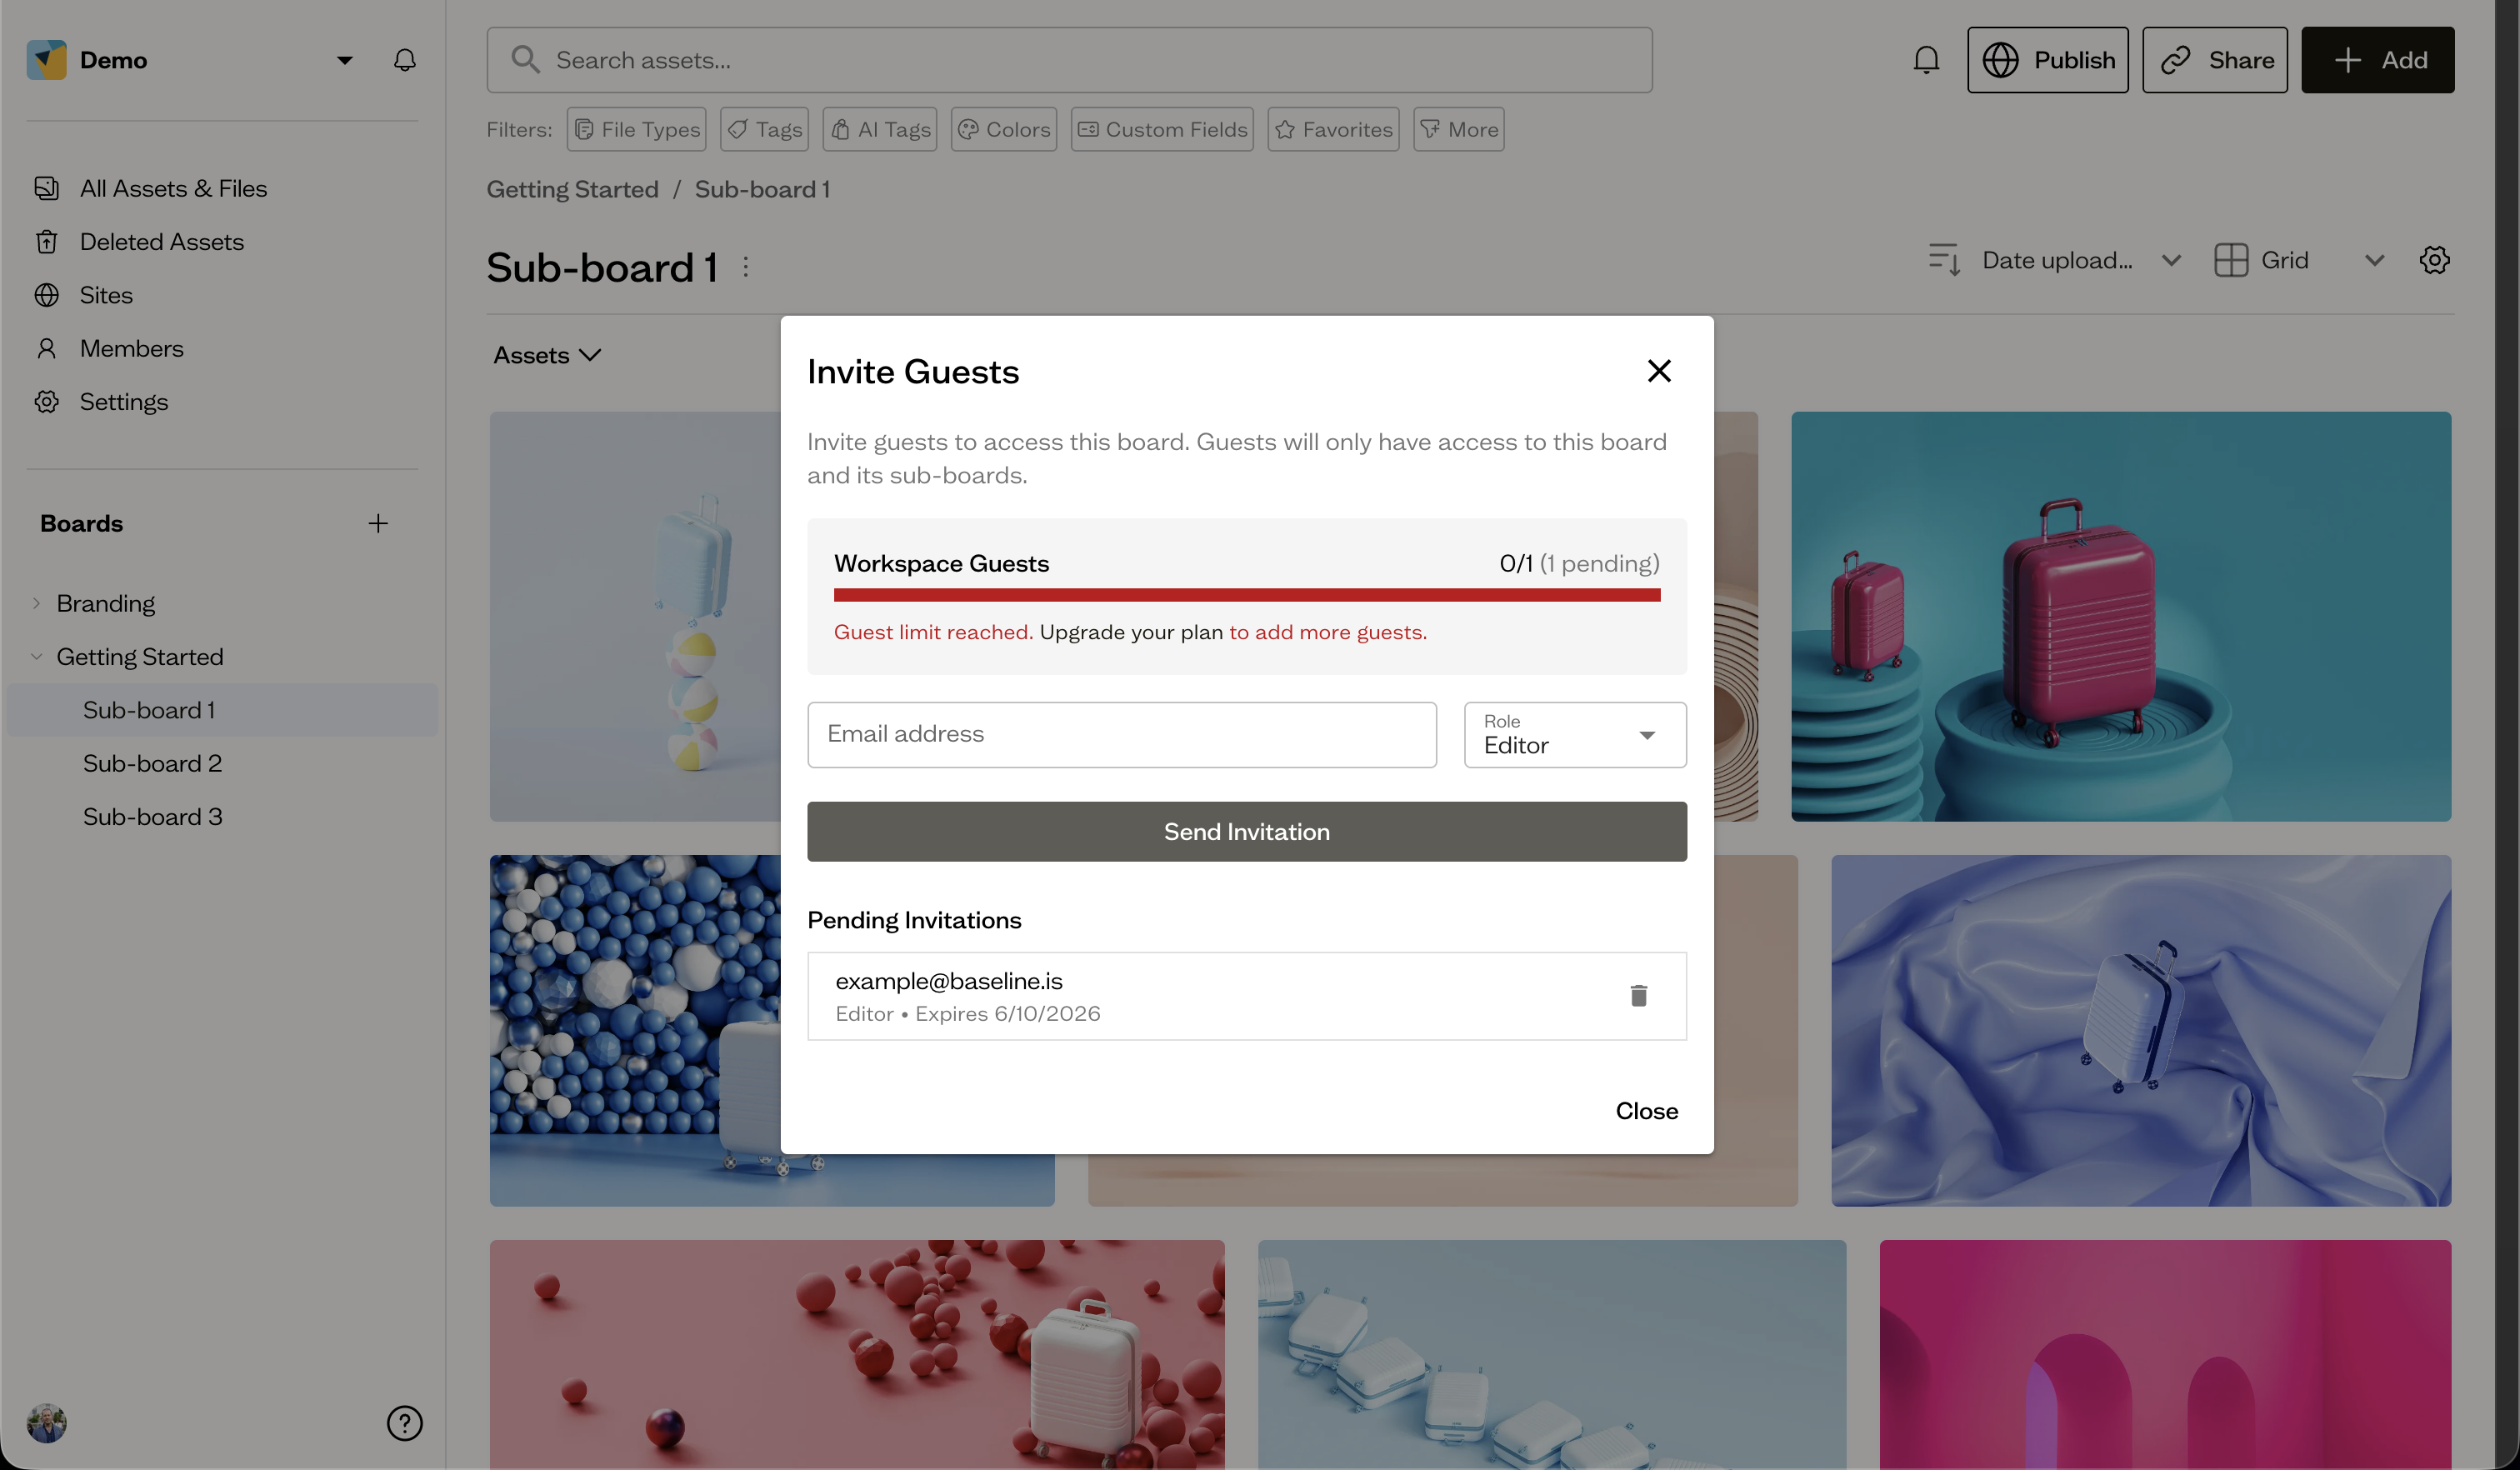Click the Send Invitation button

(1247, 831)
